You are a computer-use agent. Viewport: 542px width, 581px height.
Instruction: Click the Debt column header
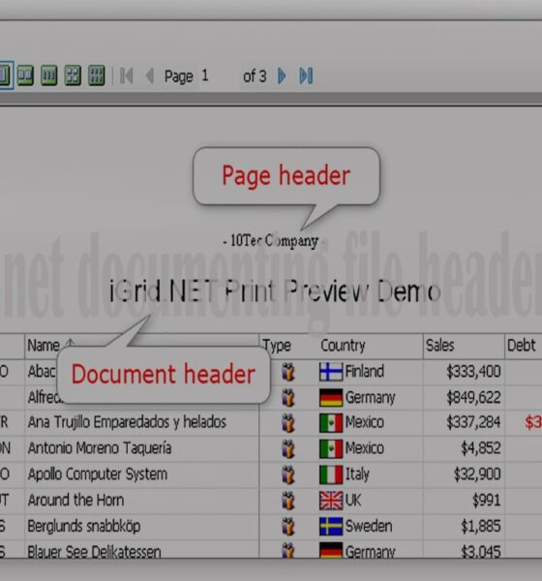coord(522,346)
